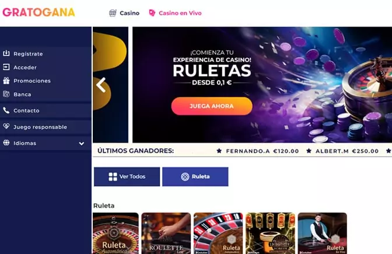This screenshot has width=392, height=254.
Task: Click the Promociones gift icon
Action: 6,81
